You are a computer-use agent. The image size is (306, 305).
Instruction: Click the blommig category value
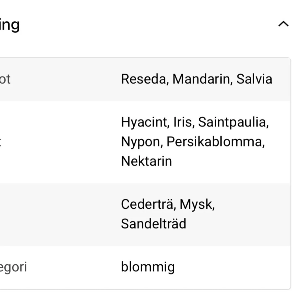(148, 267)
